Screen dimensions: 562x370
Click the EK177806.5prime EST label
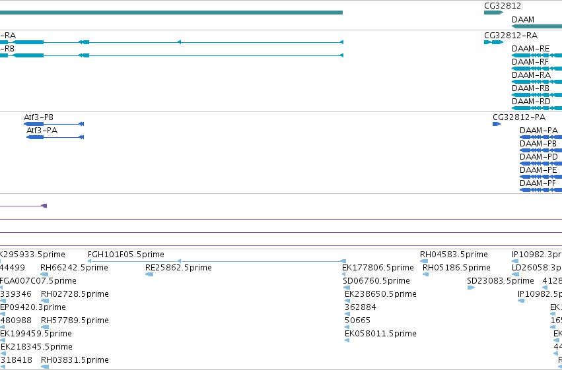[378, 267]
